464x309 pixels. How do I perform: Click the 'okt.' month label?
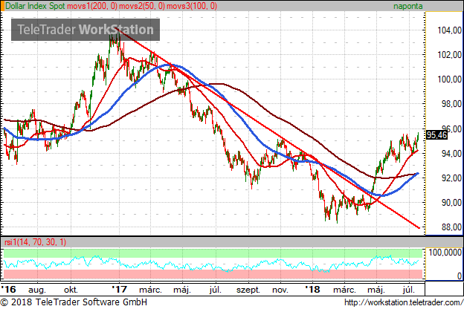coord(71,290)
